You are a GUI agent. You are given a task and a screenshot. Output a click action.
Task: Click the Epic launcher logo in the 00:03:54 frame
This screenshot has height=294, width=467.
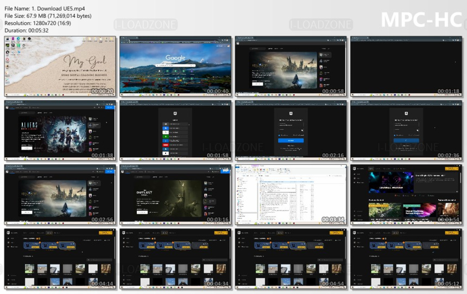tap(354, 168)
